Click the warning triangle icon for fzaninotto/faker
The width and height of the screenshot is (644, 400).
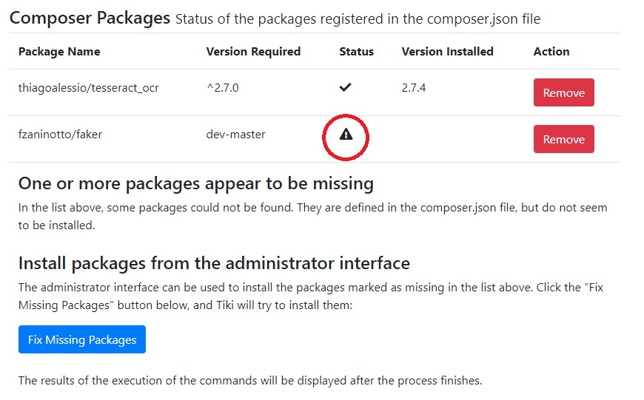(346, 134)
